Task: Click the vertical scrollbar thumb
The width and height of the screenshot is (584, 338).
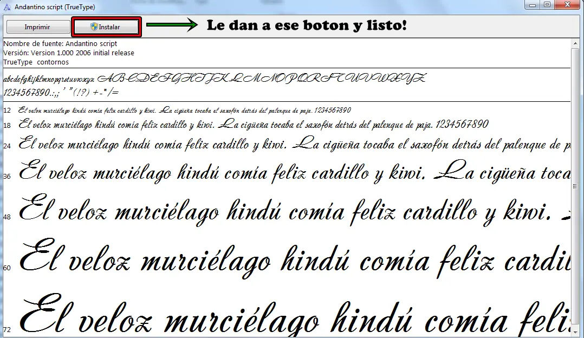Action: pyautogui.click(x=575, y=186)
